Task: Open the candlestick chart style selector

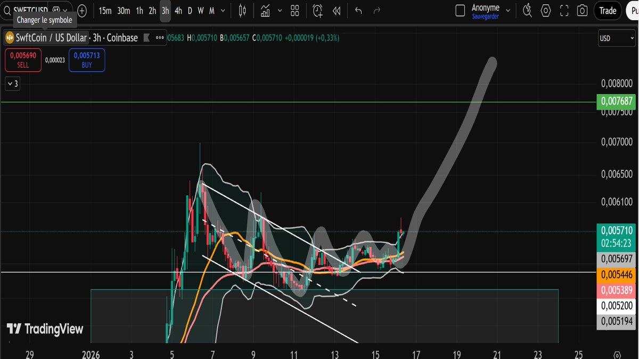Action: 243,11
